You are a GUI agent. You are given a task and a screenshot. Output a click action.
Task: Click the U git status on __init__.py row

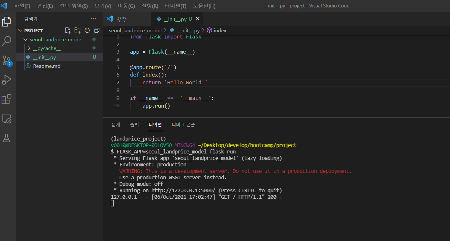click(94, 57)
